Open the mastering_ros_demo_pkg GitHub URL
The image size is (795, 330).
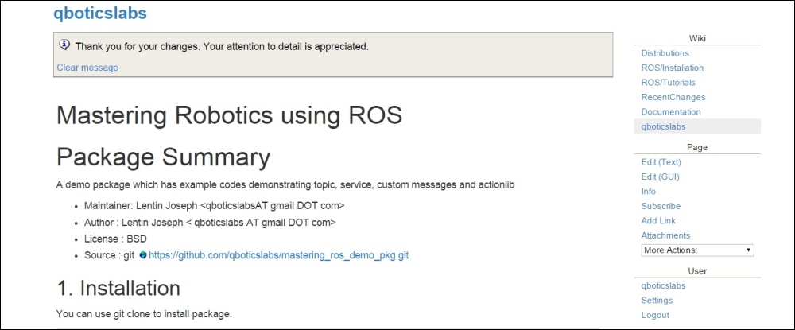tap(279, 255)
